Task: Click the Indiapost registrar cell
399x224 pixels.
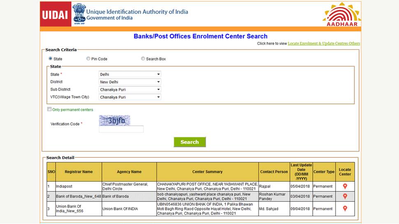Action: click(x=79, y=186)
